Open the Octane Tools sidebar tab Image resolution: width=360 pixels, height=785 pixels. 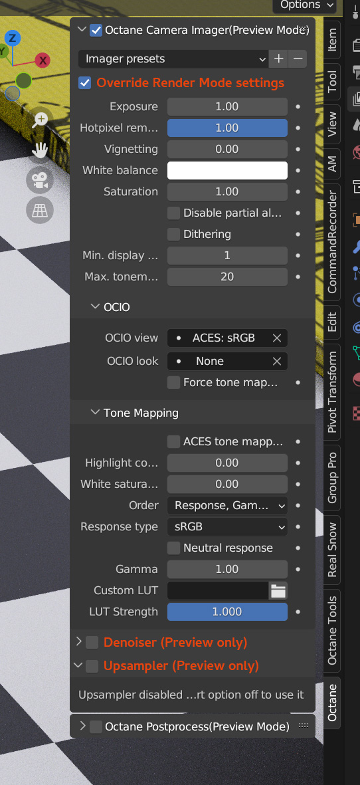pyautogui.click(x=332, y=631)
